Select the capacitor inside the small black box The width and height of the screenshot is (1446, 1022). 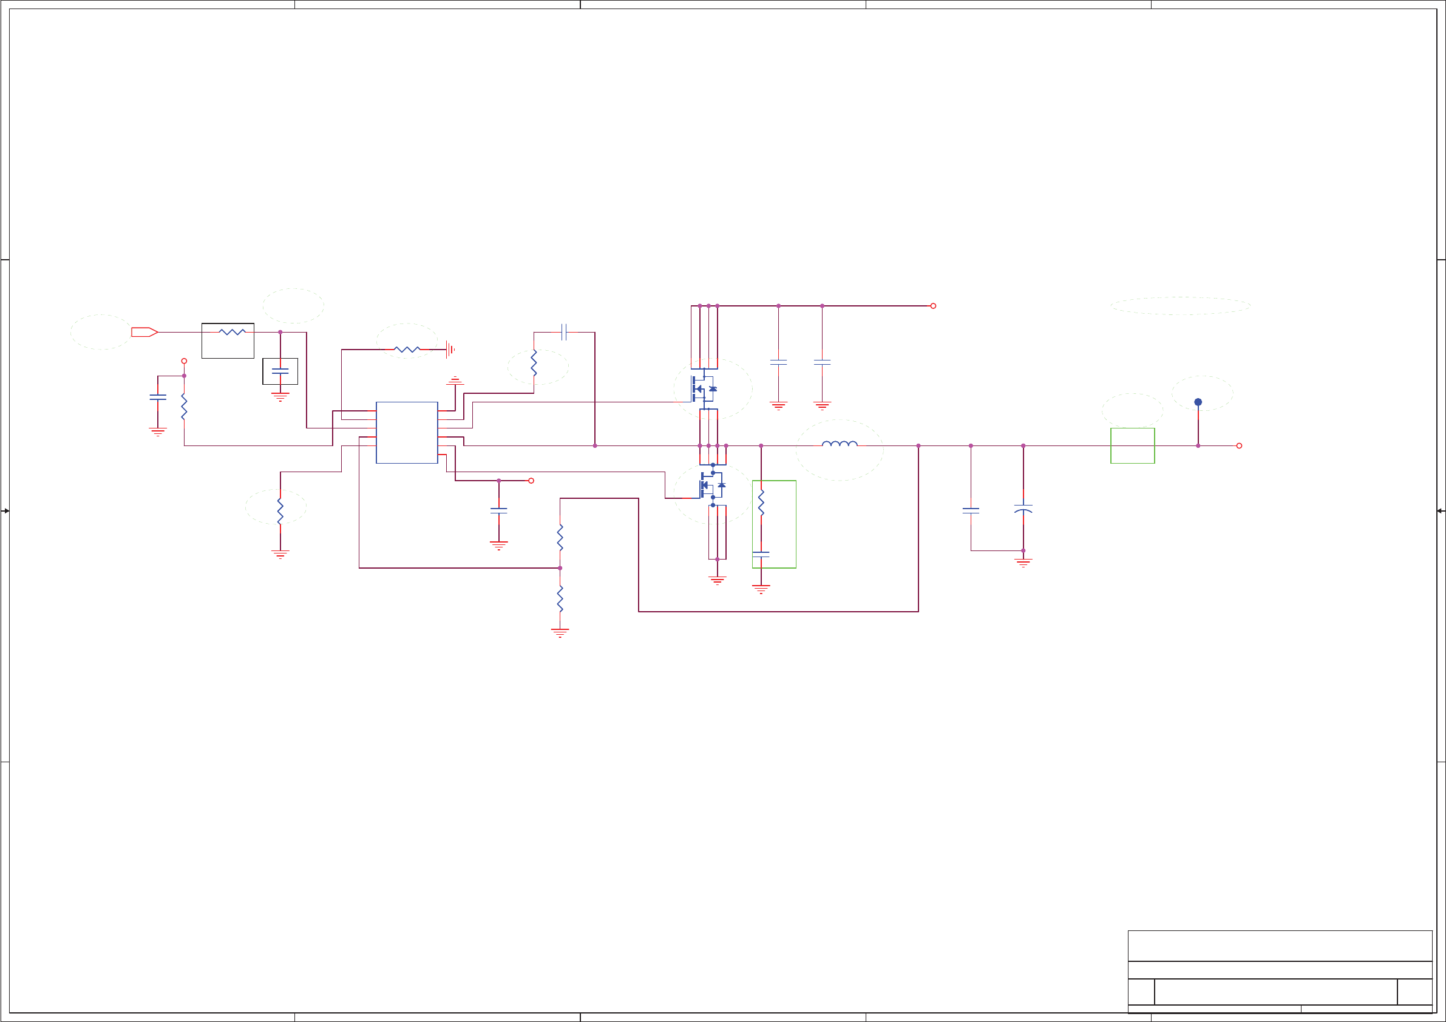click(280, 371)
